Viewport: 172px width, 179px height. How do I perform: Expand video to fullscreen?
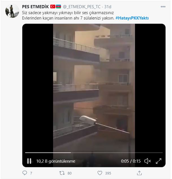pos(158,161)
